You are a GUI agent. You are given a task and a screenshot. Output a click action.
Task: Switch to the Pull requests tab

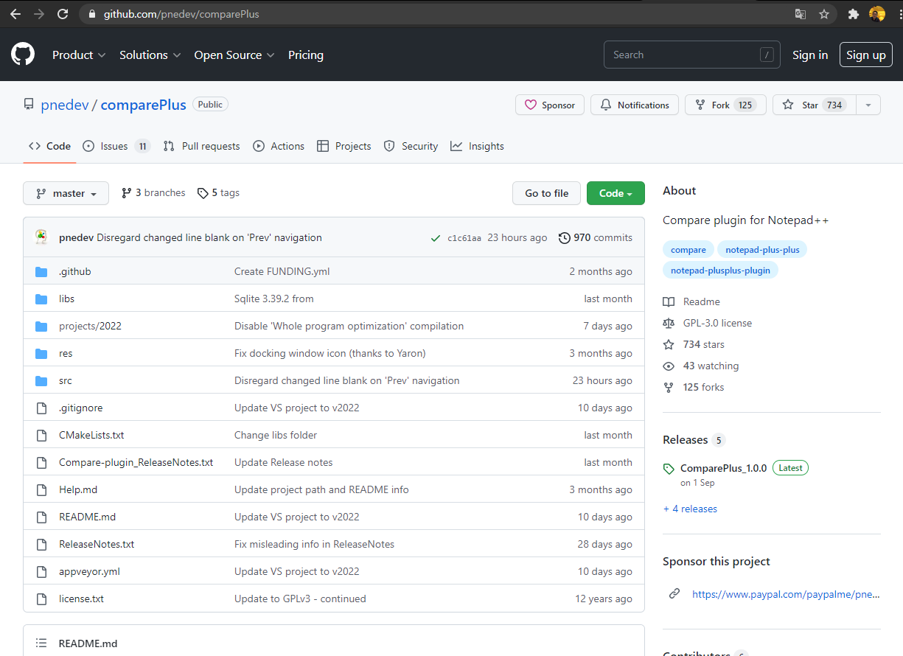(x=202, y=146)
